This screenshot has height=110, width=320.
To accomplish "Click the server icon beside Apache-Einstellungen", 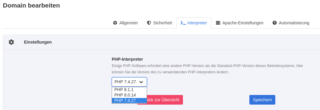I will pos(218,23).
